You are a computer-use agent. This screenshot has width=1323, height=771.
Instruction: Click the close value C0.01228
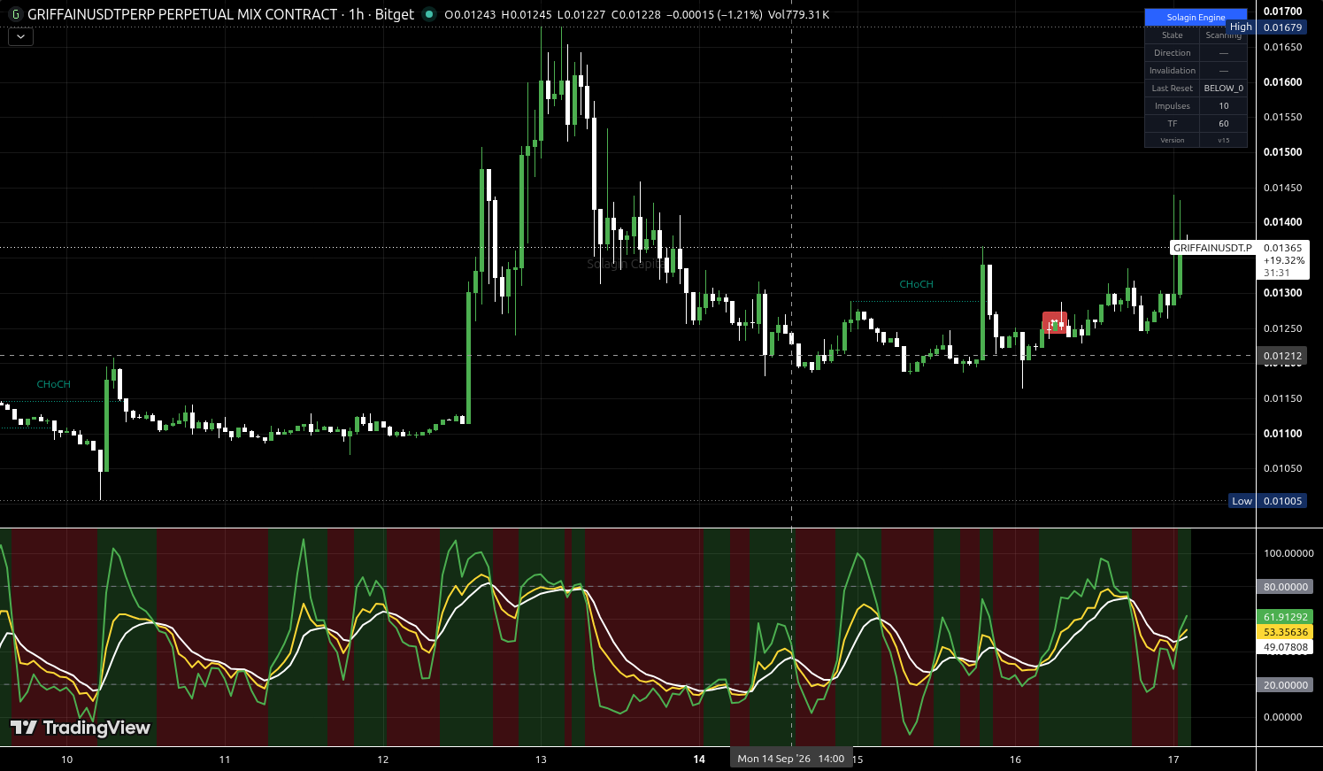coord(636,15)
